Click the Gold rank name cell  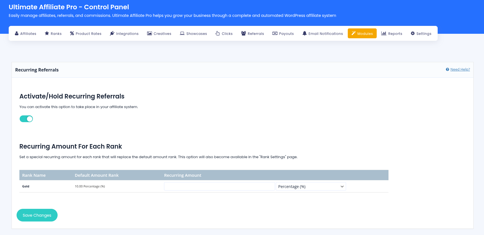coord(26,186)
